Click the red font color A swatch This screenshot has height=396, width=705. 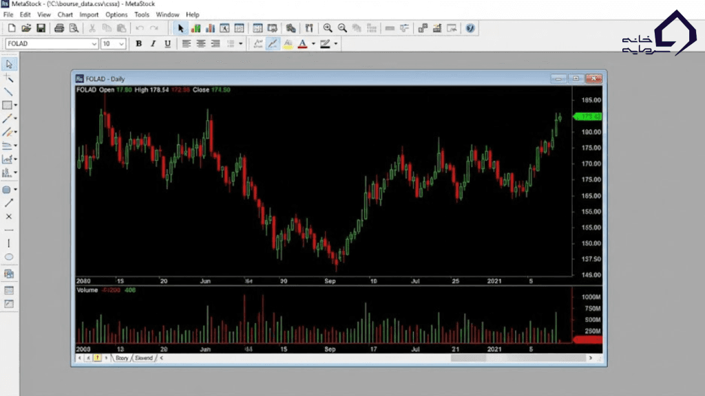click(302, 43)
